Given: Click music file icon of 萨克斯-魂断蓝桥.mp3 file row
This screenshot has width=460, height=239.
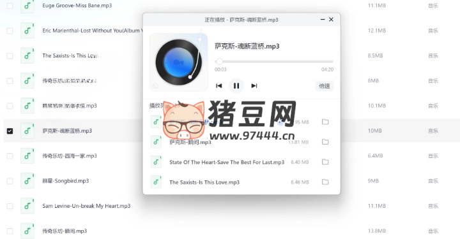Looking at the screenshot, I should pos(27,131).
